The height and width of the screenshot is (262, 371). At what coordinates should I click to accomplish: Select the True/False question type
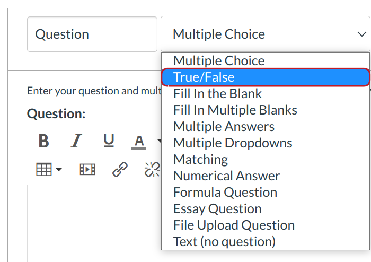click(266, 77)
